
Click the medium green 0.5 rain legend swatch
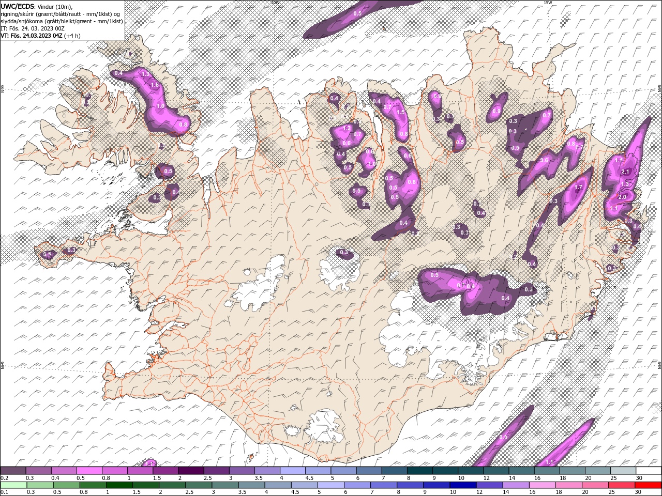pos(66,485)
